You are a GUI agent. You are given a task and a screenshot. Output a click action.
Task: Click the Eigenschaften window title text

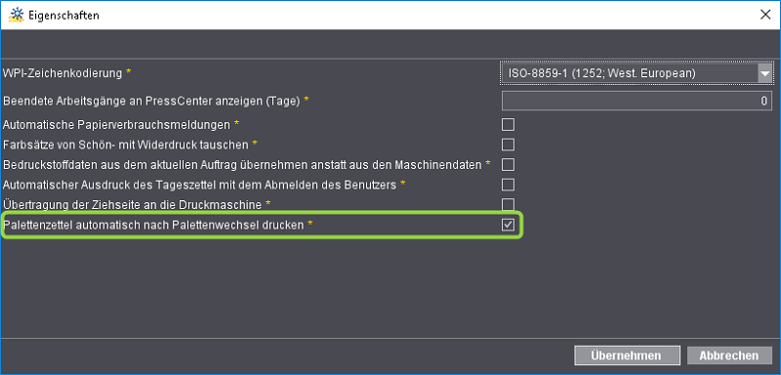pos(64,16)
